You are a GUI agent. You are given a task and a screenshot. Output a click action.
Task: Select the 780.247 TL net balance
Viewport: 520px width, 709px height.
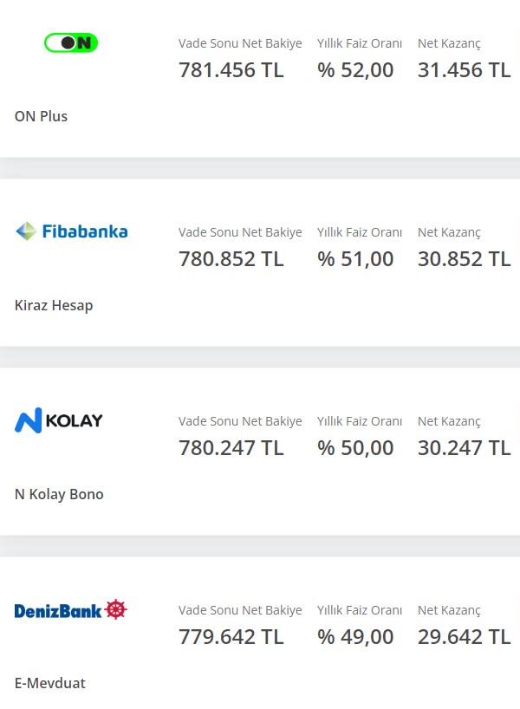(x=231, y=448)
